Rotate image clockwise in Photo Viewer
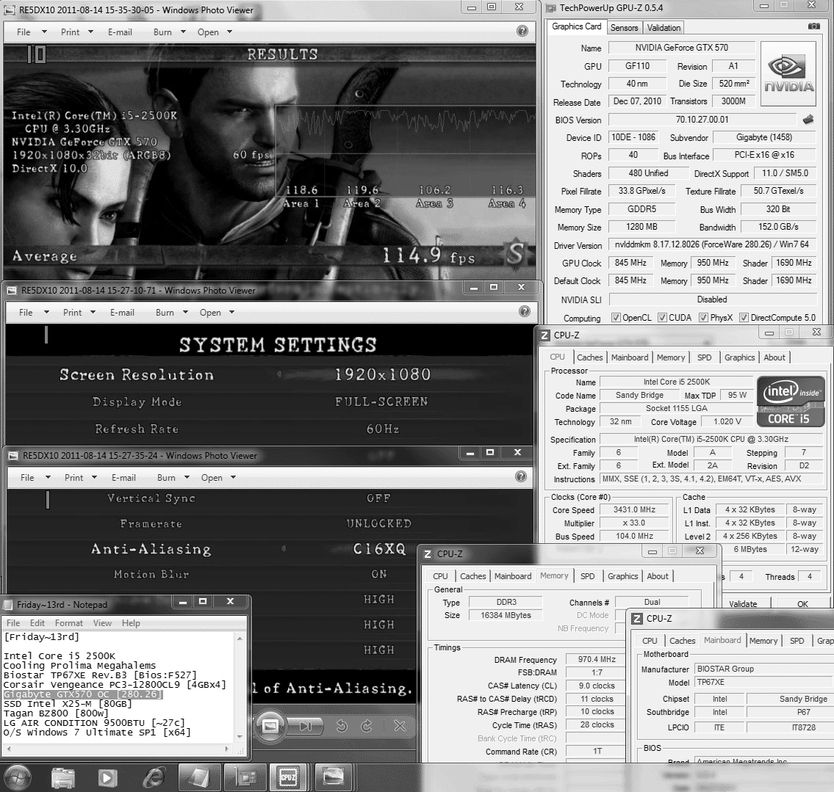This screenshot has height=792, width=834. [x=367, y=726]
